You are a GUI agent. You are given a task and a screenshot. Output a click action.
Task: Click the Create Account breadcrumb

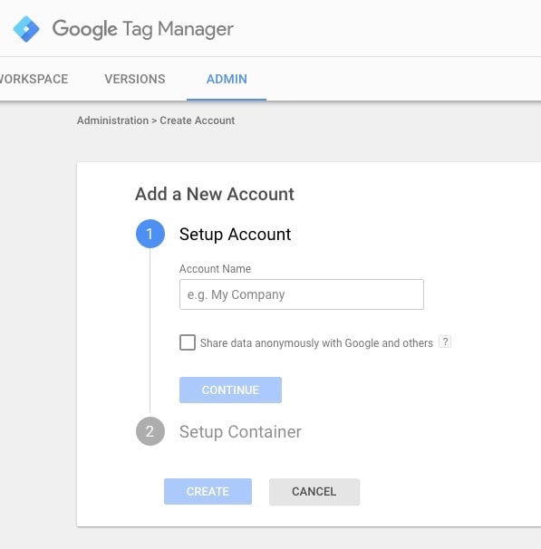(198, 120)
